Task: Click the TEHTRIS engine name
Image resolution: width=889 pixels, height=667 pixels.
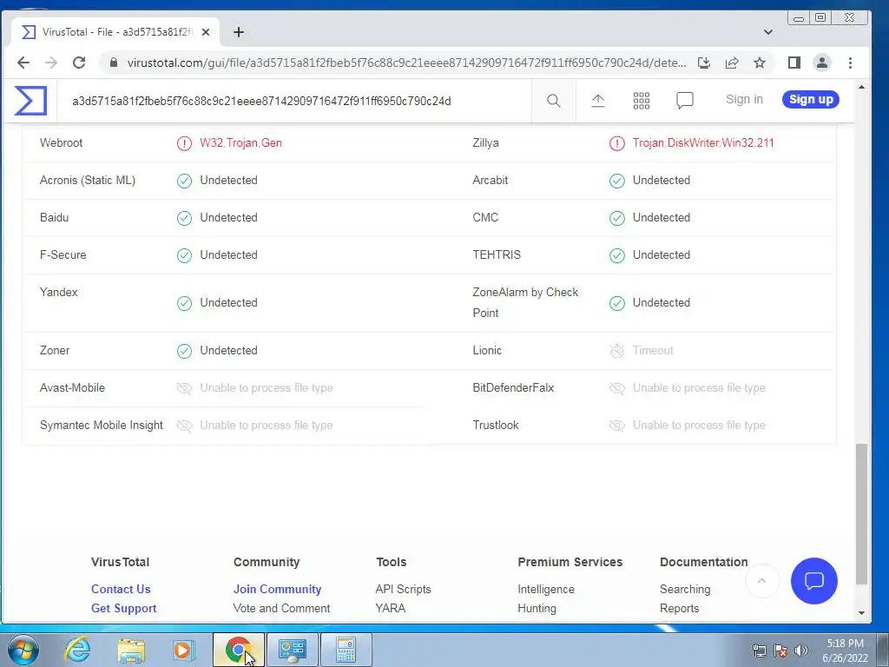Action: pyautogui.click(x=497, y=254)
